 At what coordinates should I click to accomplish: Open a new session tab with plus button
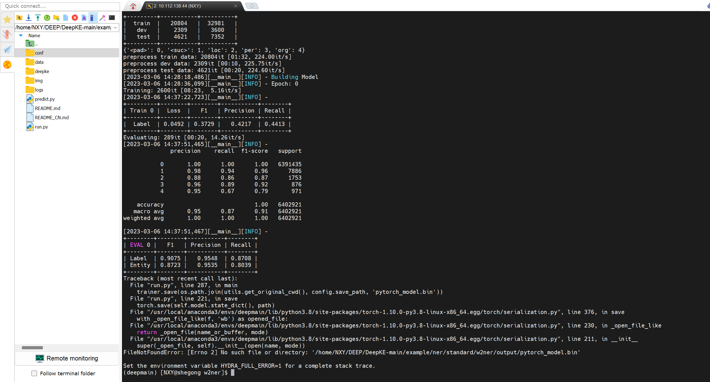[x=252, y=6]
